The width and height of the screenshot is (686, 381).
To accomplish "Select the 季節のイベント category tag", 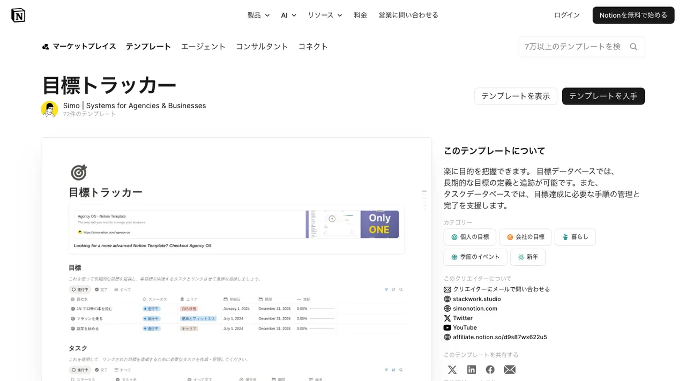I will (x=475, y=257).
